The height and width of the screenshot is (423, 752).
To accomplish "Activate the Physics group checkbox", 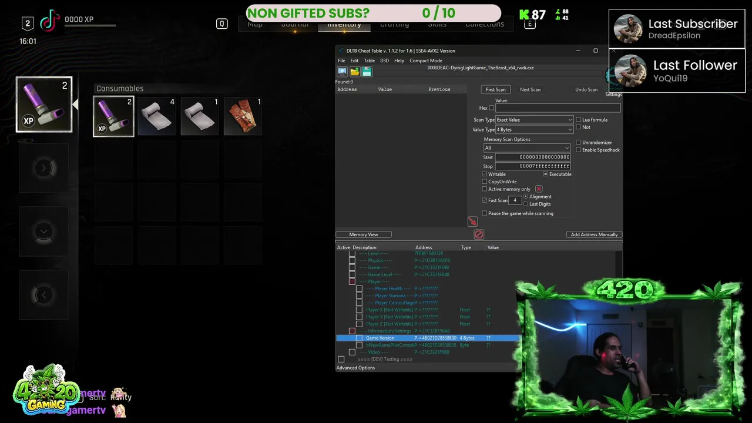I will [x=352, y=260].
